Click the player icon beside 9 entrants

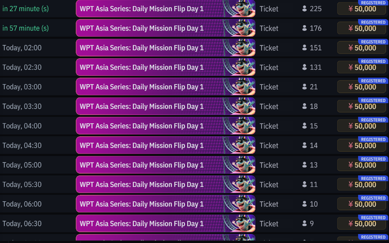click(x=305, y=224)
